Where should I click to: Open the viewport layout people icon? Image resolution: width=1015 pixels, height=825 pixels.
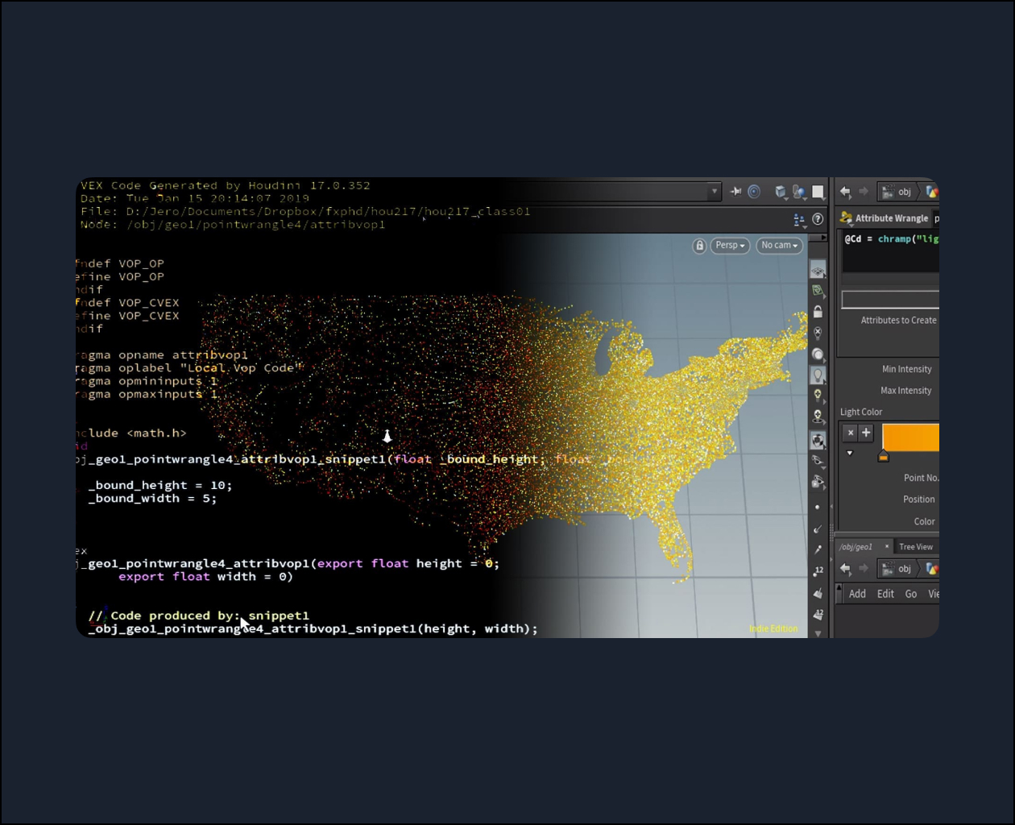click(799, 219)
